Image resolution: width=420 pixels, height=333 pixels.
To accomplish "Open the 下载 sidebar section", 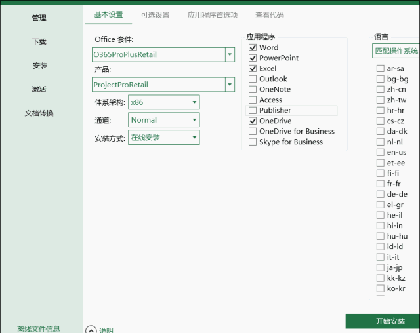I will 39,42.
